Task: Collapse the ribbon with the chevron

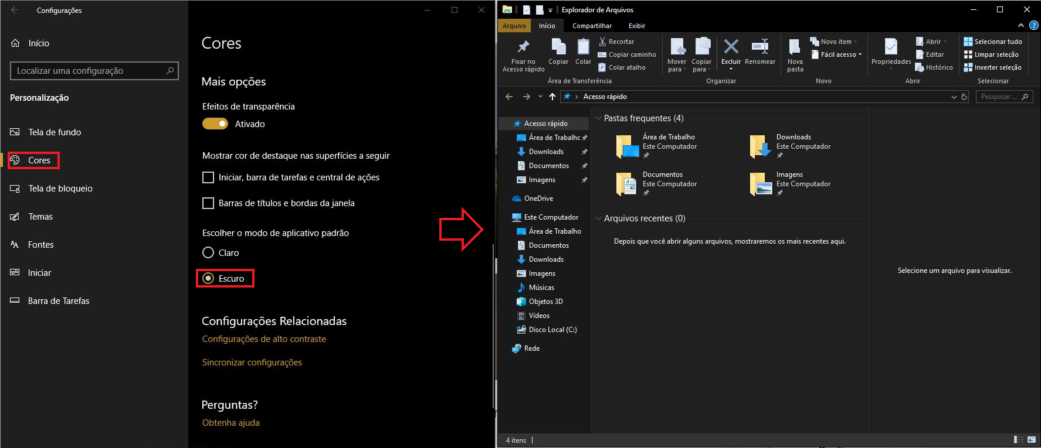Action: click(x=1021, y=25)
